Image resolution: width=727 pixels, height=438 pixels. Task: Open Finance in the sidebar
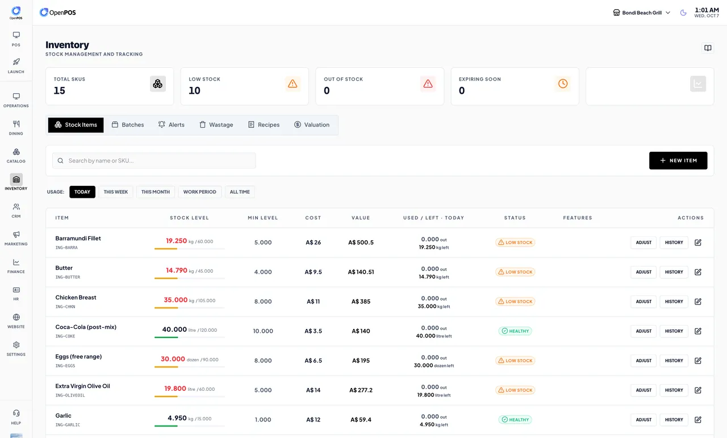coord(16,266)
